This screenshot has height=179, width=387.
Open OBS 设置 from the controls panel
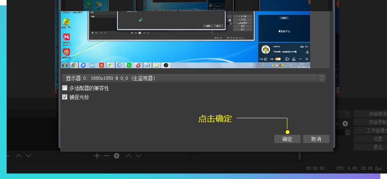[370, 139]
